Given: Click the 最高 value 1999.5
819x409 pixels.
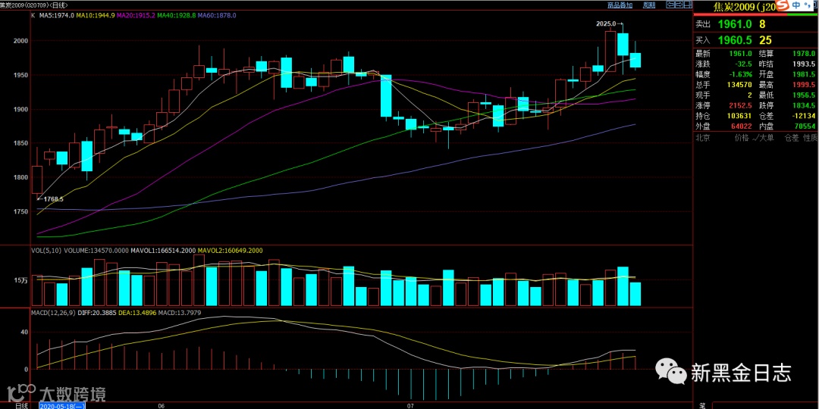Looking at the screenshot, I should pos(805,84).
